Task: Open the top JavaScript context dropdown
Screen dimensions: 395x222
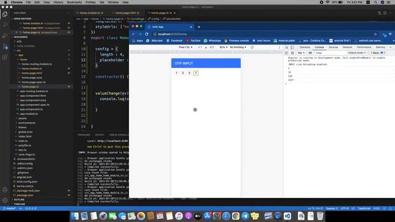Action: (301, 53)
